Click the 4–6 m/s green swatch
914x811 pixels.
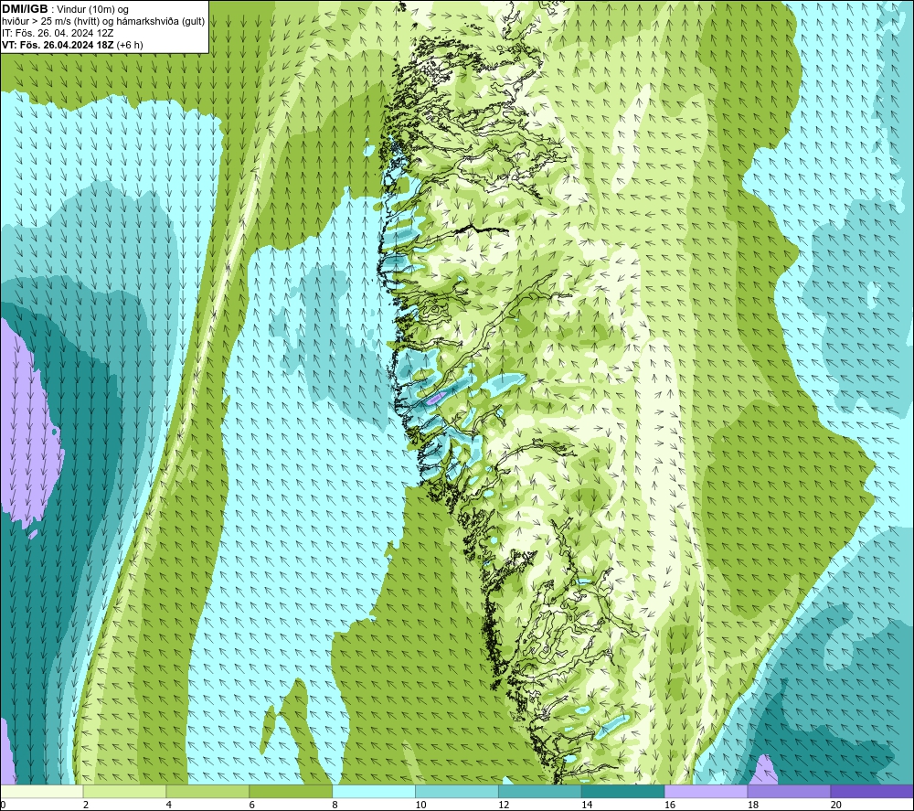(x=207, y=791)
